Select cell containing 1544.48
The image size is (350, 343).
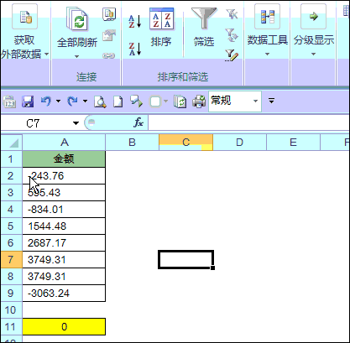(64, 226)
